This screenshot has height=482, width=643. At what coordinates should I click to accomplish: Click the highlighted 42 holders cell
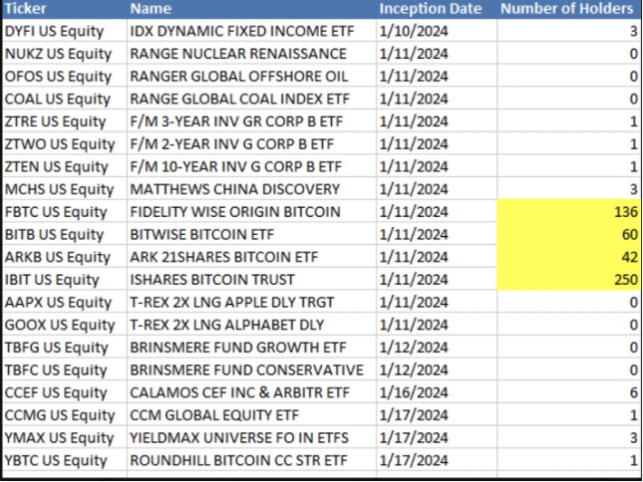point(569,258)
